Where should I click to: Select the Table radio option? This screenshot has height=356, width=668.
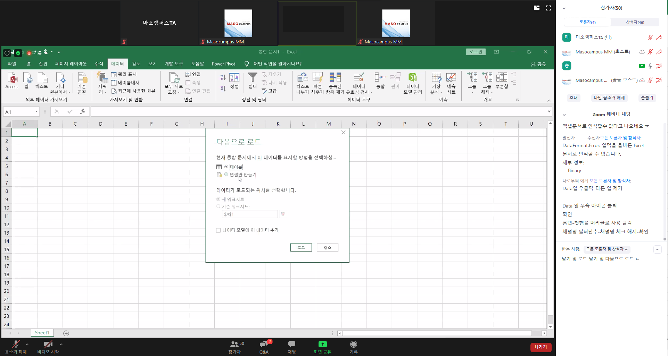pyautogui.click(x=226, y=167)
